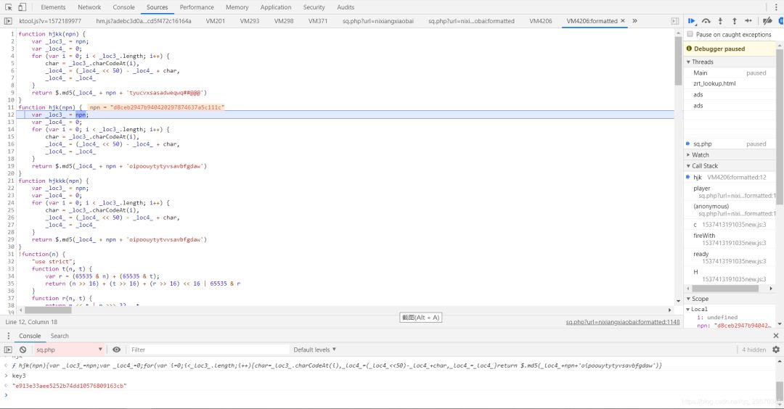Open the VM4206 file tab
Image resolution: width=784 pixels, height=409 pixels.
(x=540, y=21)
